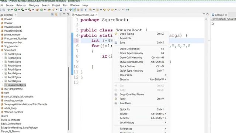Click the Pin Editor toolbar icon
Screen dimensions: 236x133
(x=128, y=10)
